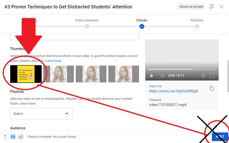This screenshot has width=229, height=143.
Task: Click the SD processing icon
Action: click(13, 137)
